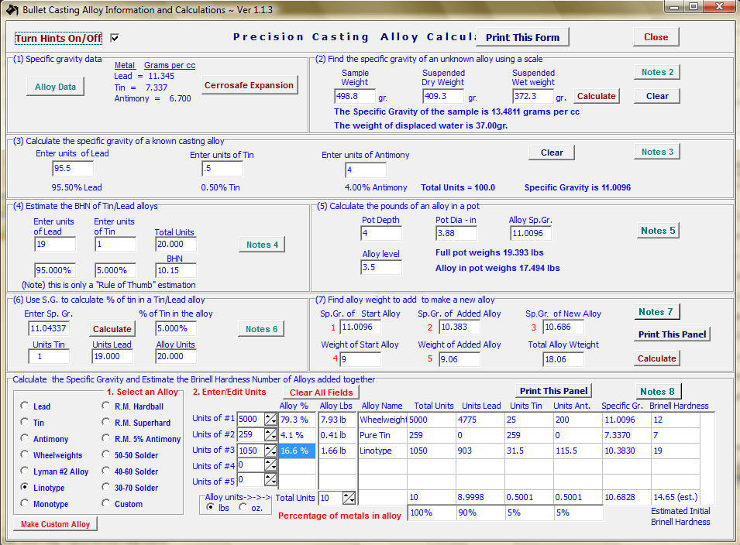Click the Print This Form button
This screenshot has height=545, width=740.
tap(522, 36)
